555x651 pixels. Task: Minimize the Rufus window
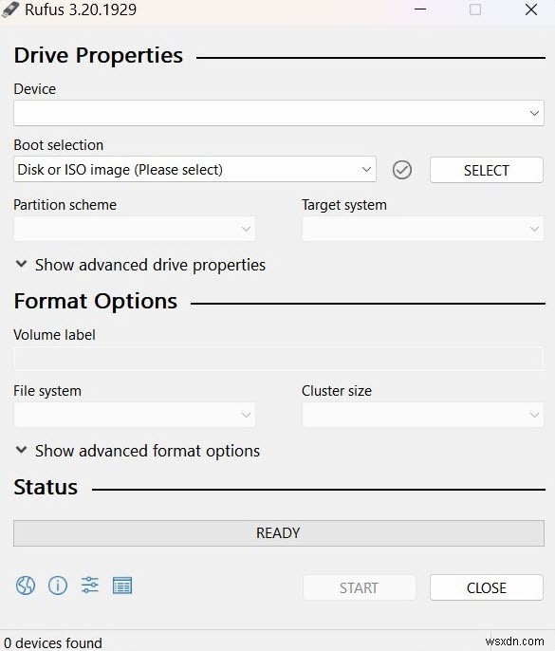point(420,9)
